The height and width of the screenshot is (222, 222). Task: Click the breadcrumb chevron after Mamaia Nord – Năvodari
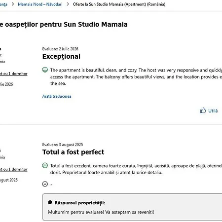click(68, 4)
